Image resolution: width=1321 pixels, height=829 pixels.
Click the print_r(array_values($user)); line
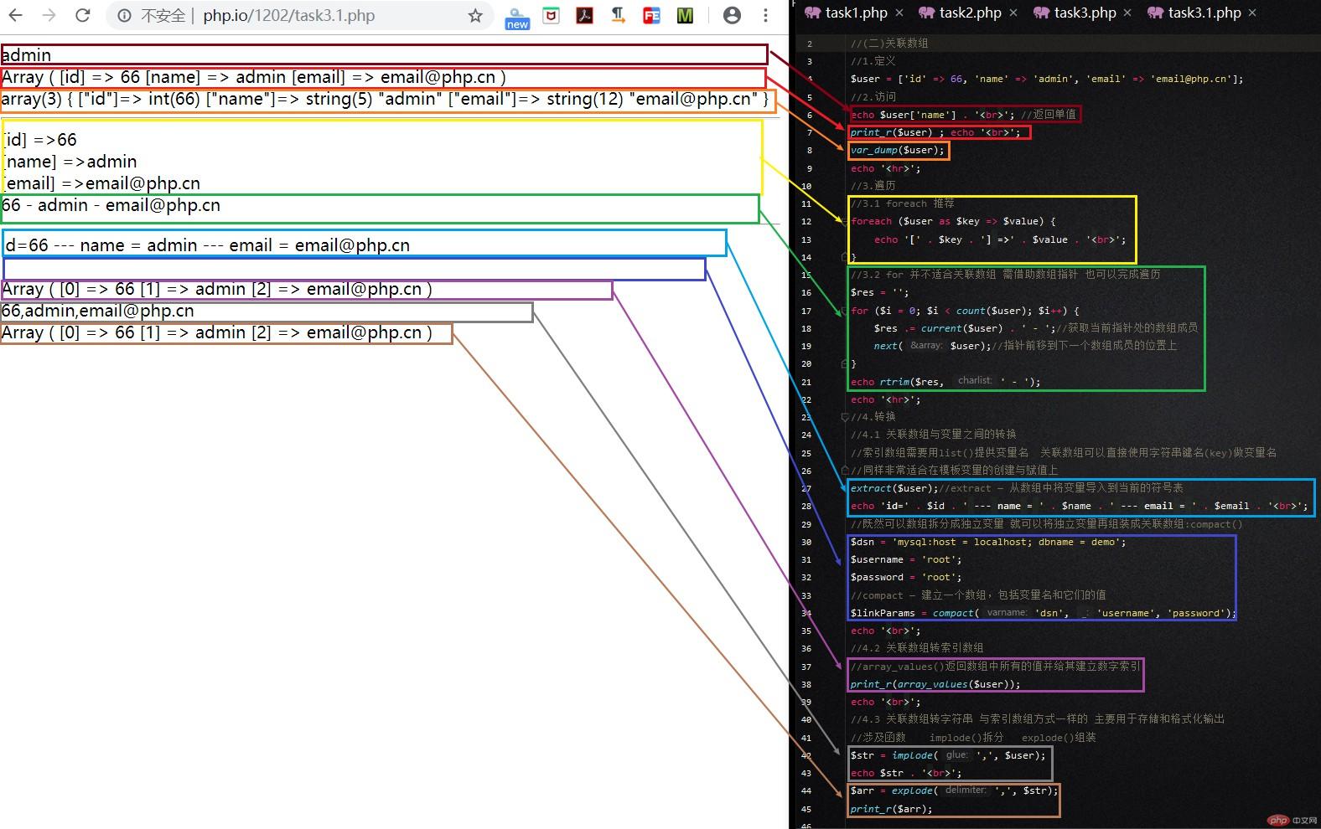pos(935,684)
